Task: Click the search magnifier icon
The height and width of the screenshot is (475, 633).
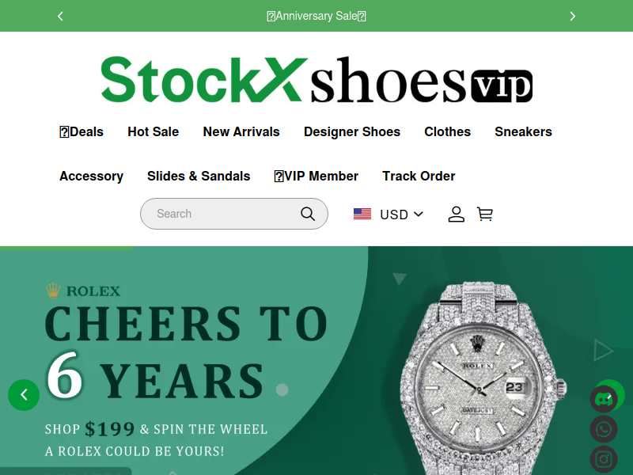Action: tap(308, 214)
